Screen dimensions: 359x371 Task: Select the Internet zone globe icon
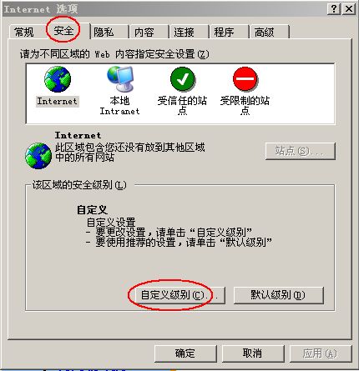(58, 79)
